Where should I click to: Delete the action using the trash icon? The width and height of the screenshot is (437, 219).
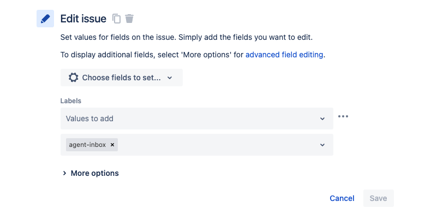coord(129,19)
